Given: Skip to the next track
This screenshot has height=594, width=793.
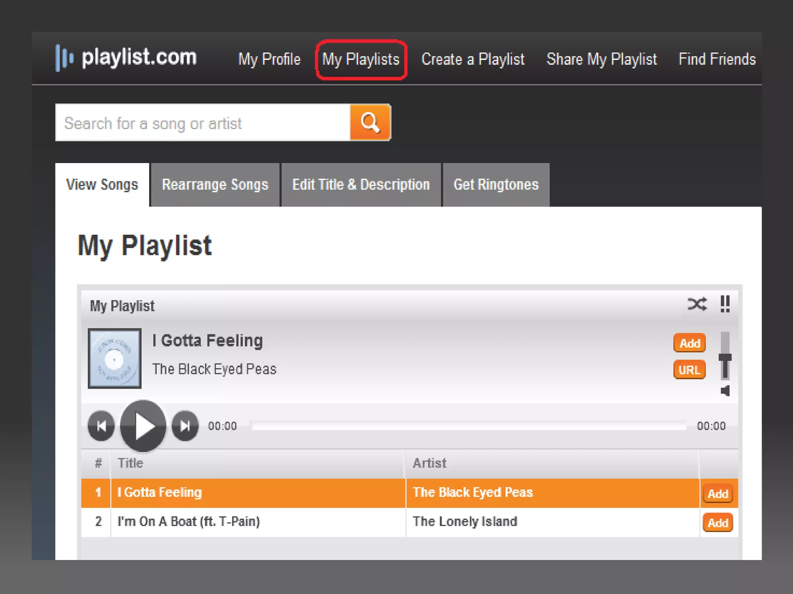Looking at the screenshot, I should coord(185,426).
